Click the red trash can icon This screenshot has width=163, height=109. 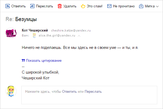tap(60, 6)
